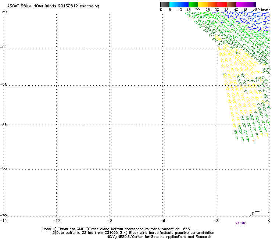
Task: Click the '-60' latitude label
Action: pyautogui.click(x=3, y=12)
